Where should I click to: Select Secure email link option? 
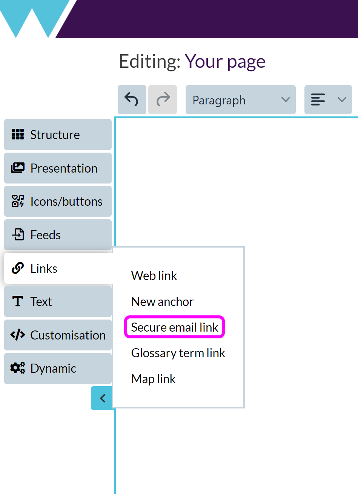pyautogui.click(x=175, y=327)
